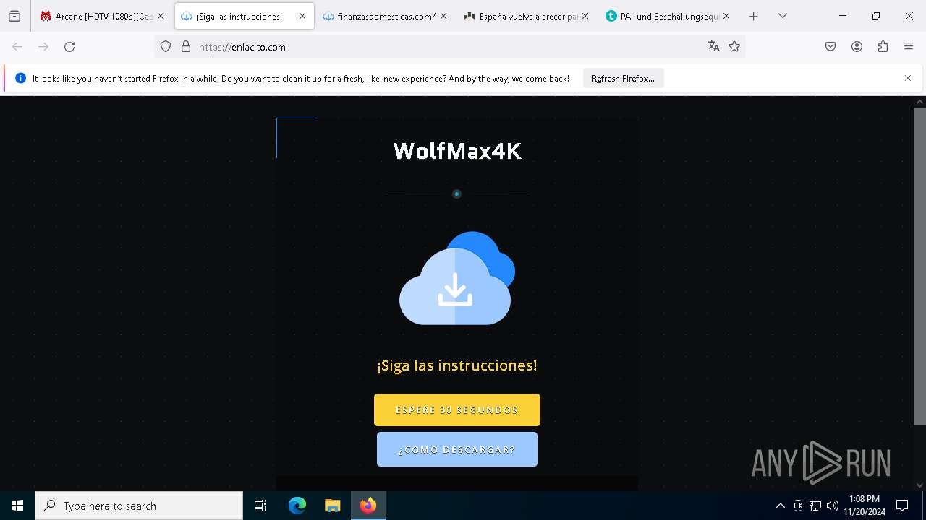Open a new tab with plus button
The height and width of the screenshot is (520, 926).
pos(754,16)
